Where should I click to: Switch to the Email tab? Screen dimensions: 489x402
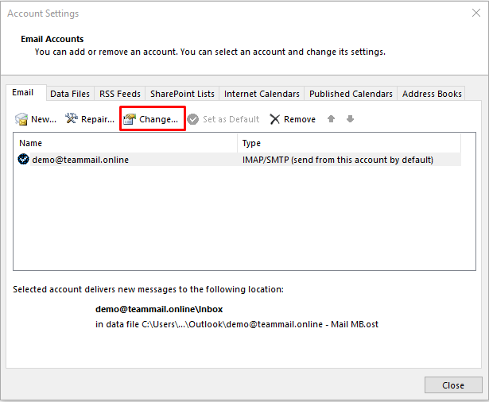click(23, 93)
